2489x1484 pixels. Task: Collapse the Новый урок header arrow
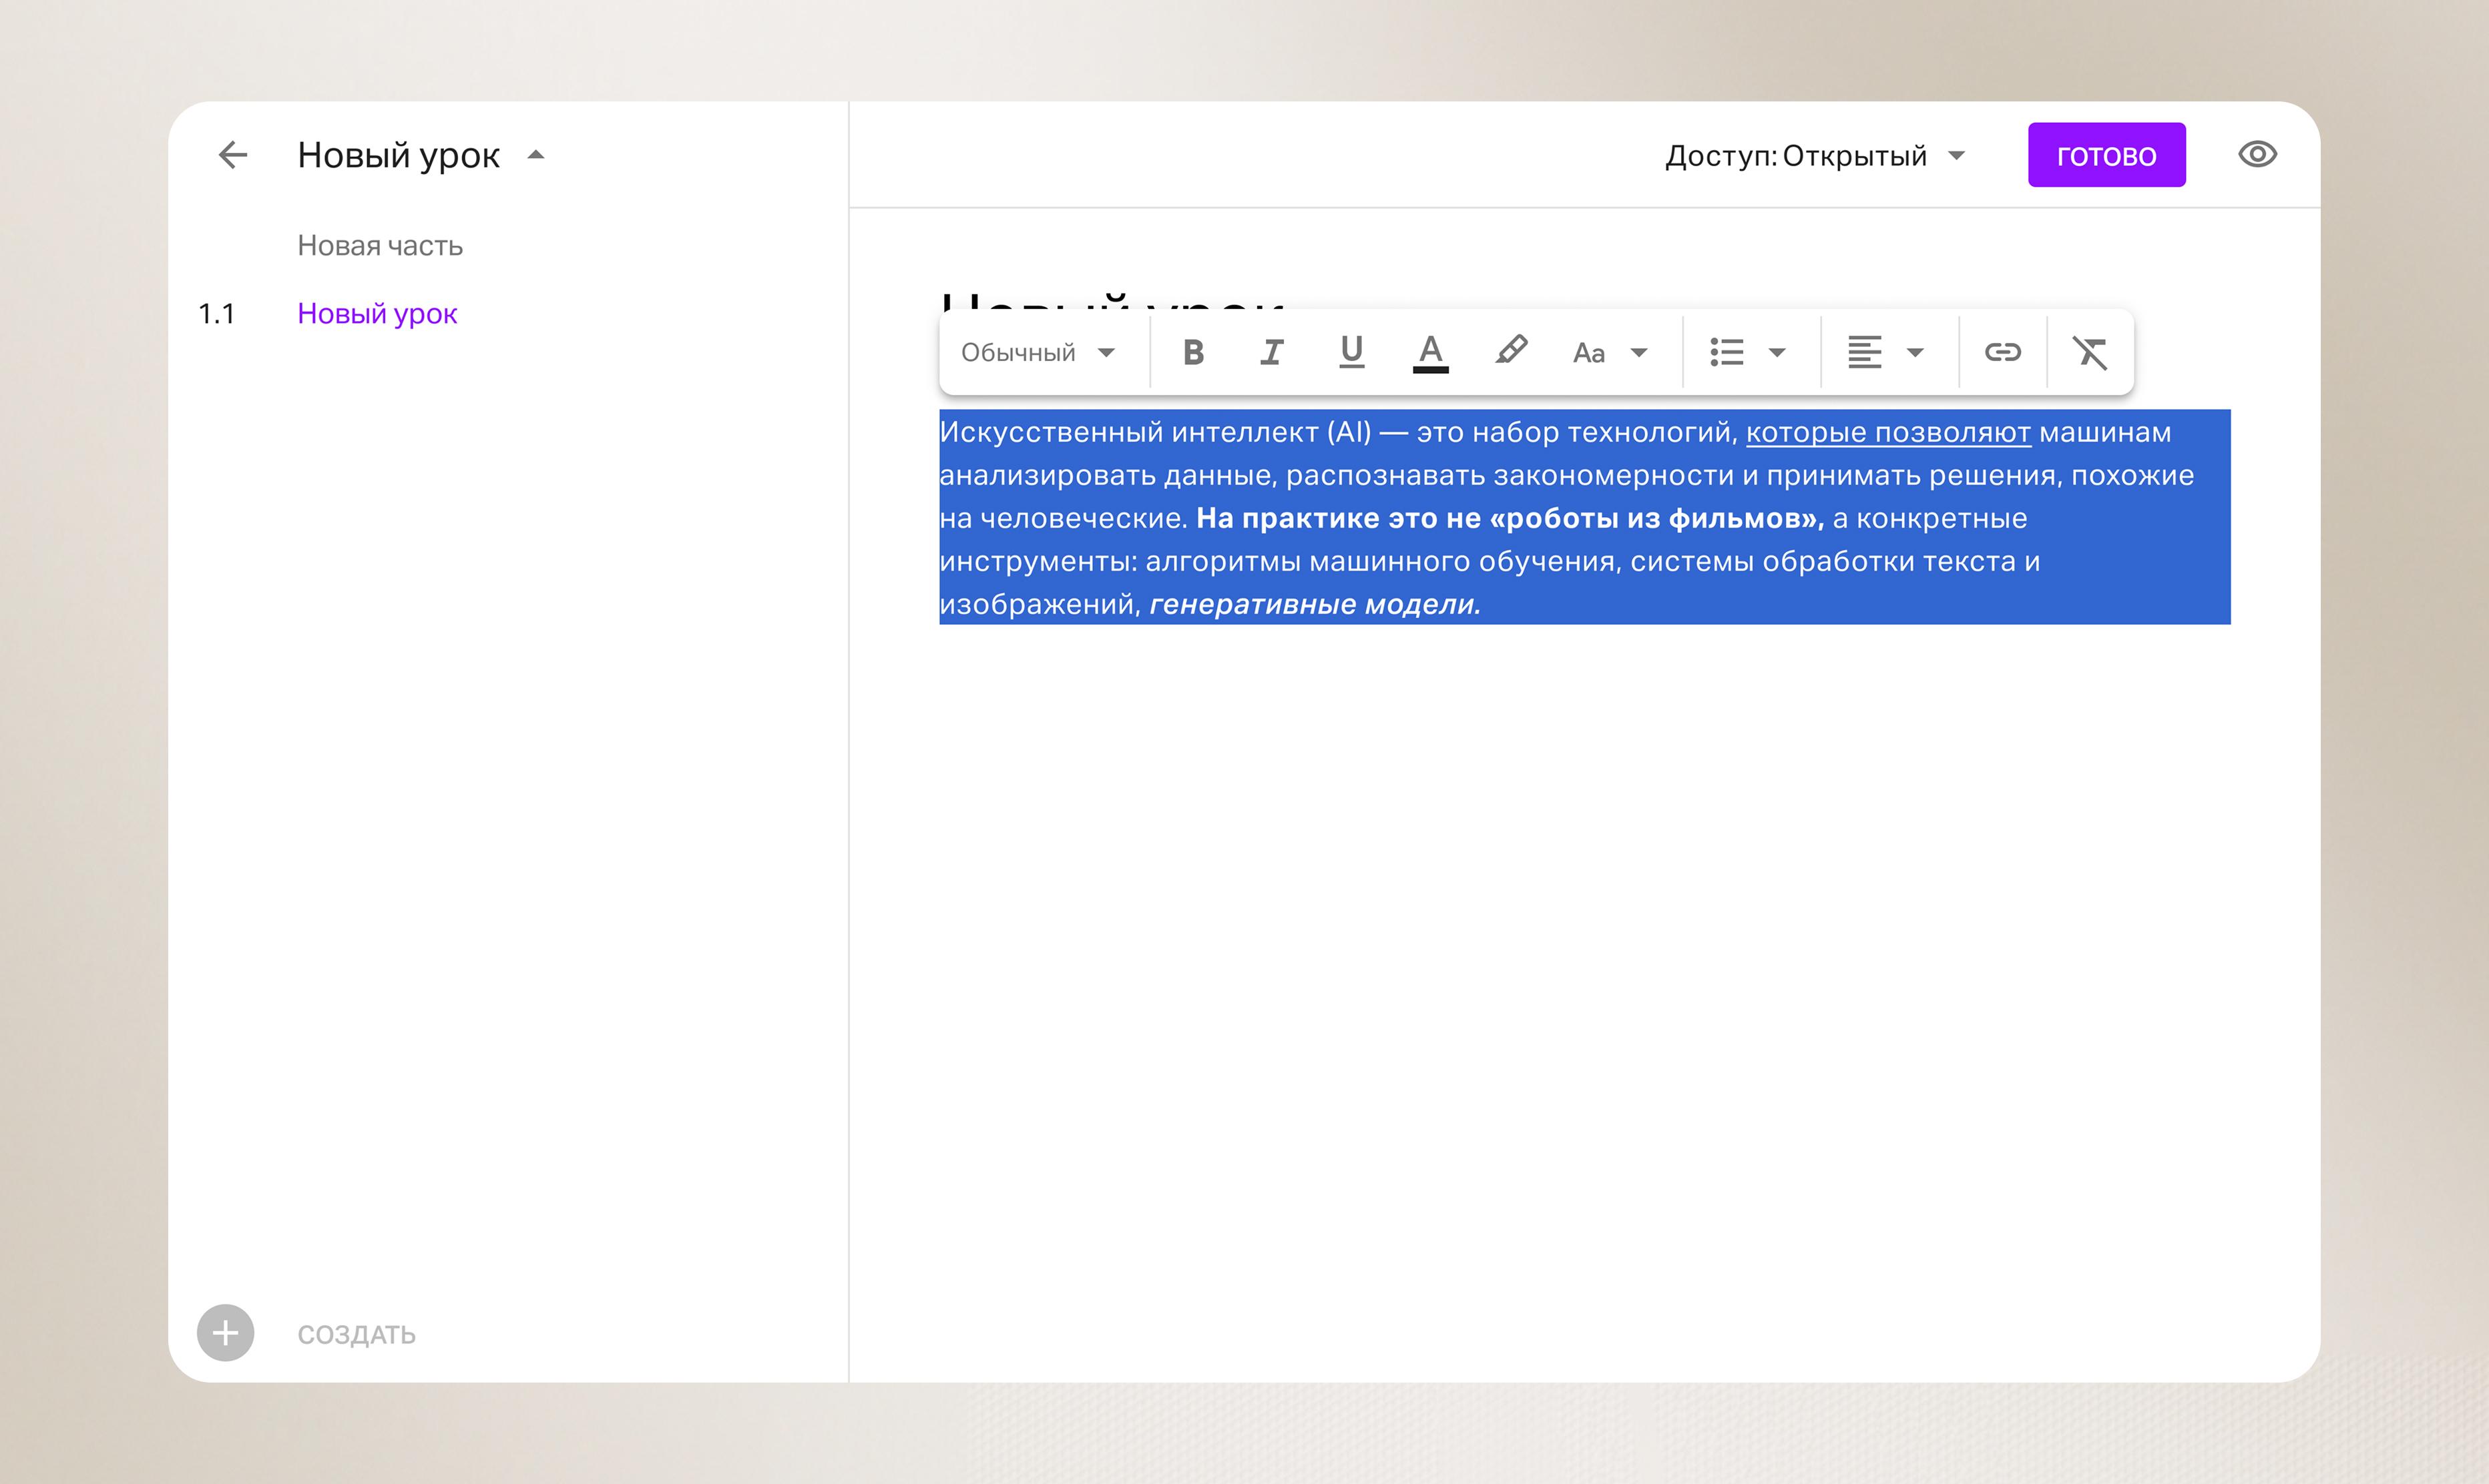pyautogui.click(x=536, y=155)
